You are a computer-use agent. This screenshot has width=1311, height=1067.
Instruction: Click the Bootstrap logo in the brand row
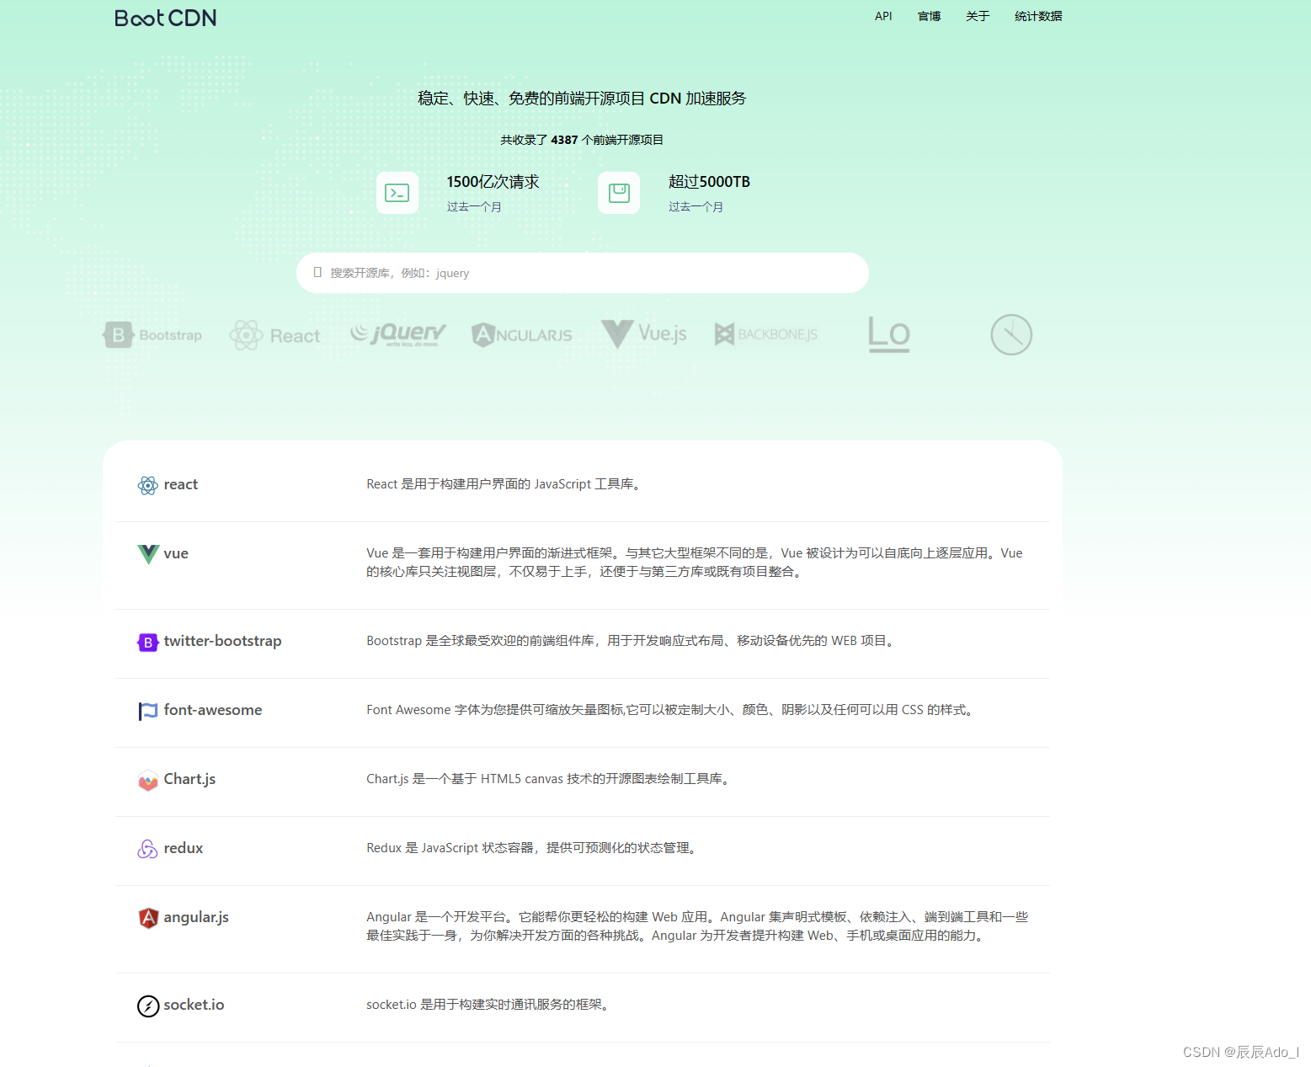pos(152,334)
